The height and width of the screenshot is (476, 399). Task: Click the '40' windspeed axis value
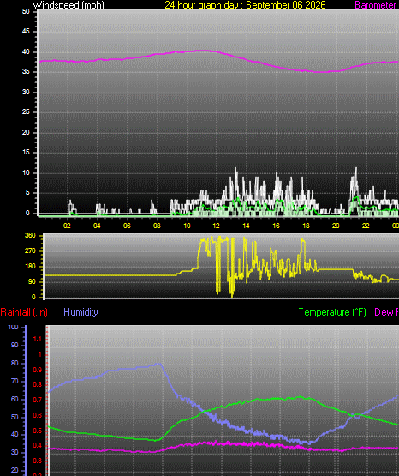(26, 52)
